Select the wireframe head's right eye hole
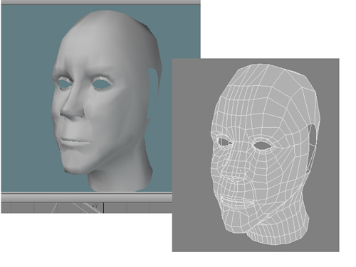 pyautogui.click(x=263, y=145)
